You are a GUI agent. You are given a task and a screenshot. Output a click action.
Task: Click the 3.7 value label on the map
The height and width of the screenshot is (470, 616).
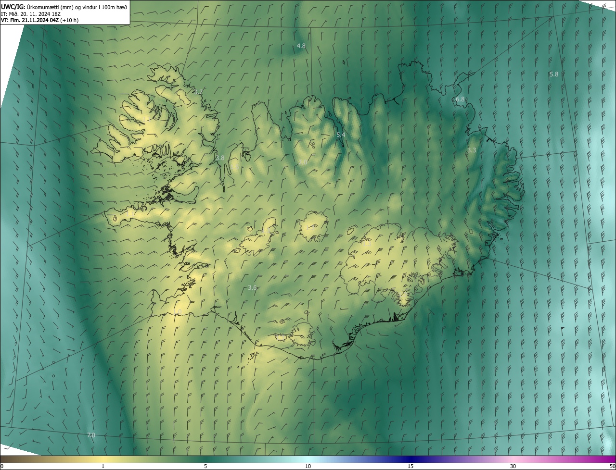(199, 92)
